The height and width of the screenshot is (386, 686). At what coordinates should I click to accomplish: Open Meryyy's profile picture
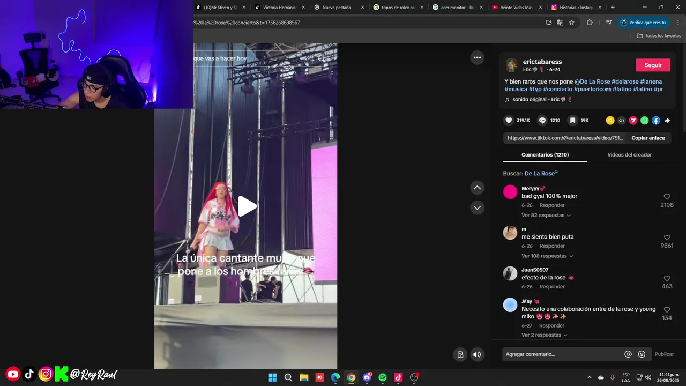click(510, 192)
